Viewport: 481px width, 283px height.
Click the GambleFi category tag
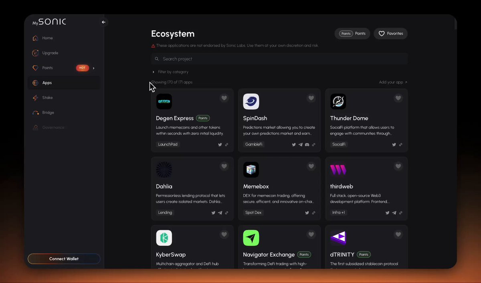(254, 144)
